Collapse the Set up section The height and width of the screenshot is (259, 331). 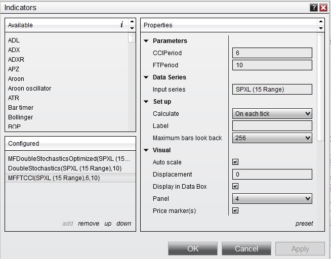pyautogui.click(x=146, y=102)
